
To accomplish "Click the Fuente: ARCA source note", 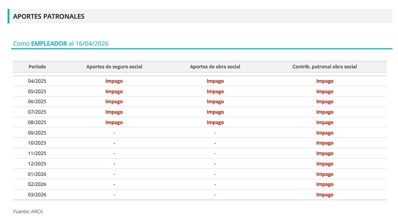I will coord(28,212).
